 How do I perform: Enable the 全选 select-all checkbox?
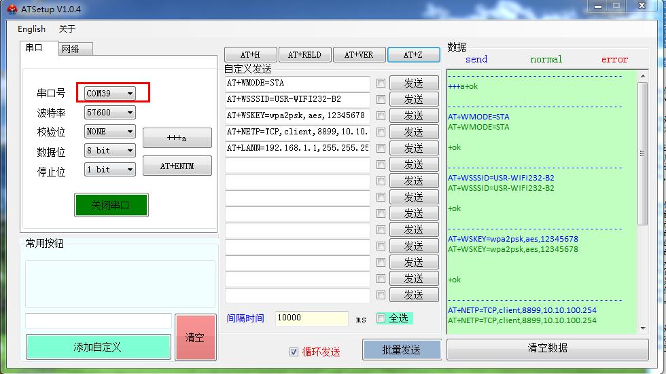coord(381,318)
